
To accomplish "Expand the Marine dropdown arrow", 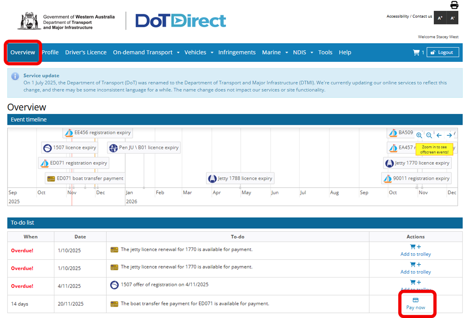I will click(286, 53).
